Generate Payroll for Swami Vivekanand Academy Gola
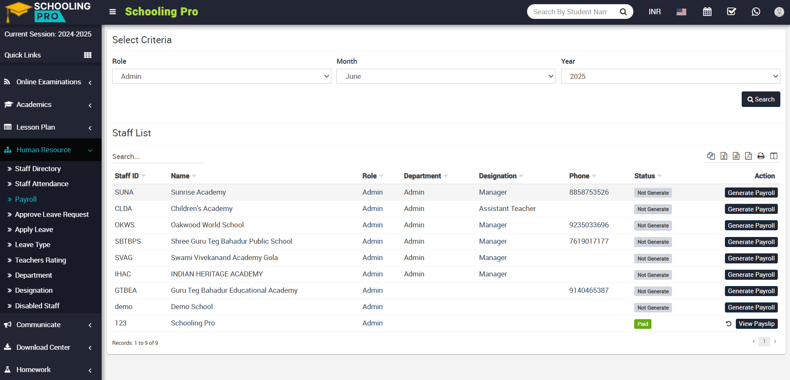This screenshot has height=380, width=790. pos(751,258)
